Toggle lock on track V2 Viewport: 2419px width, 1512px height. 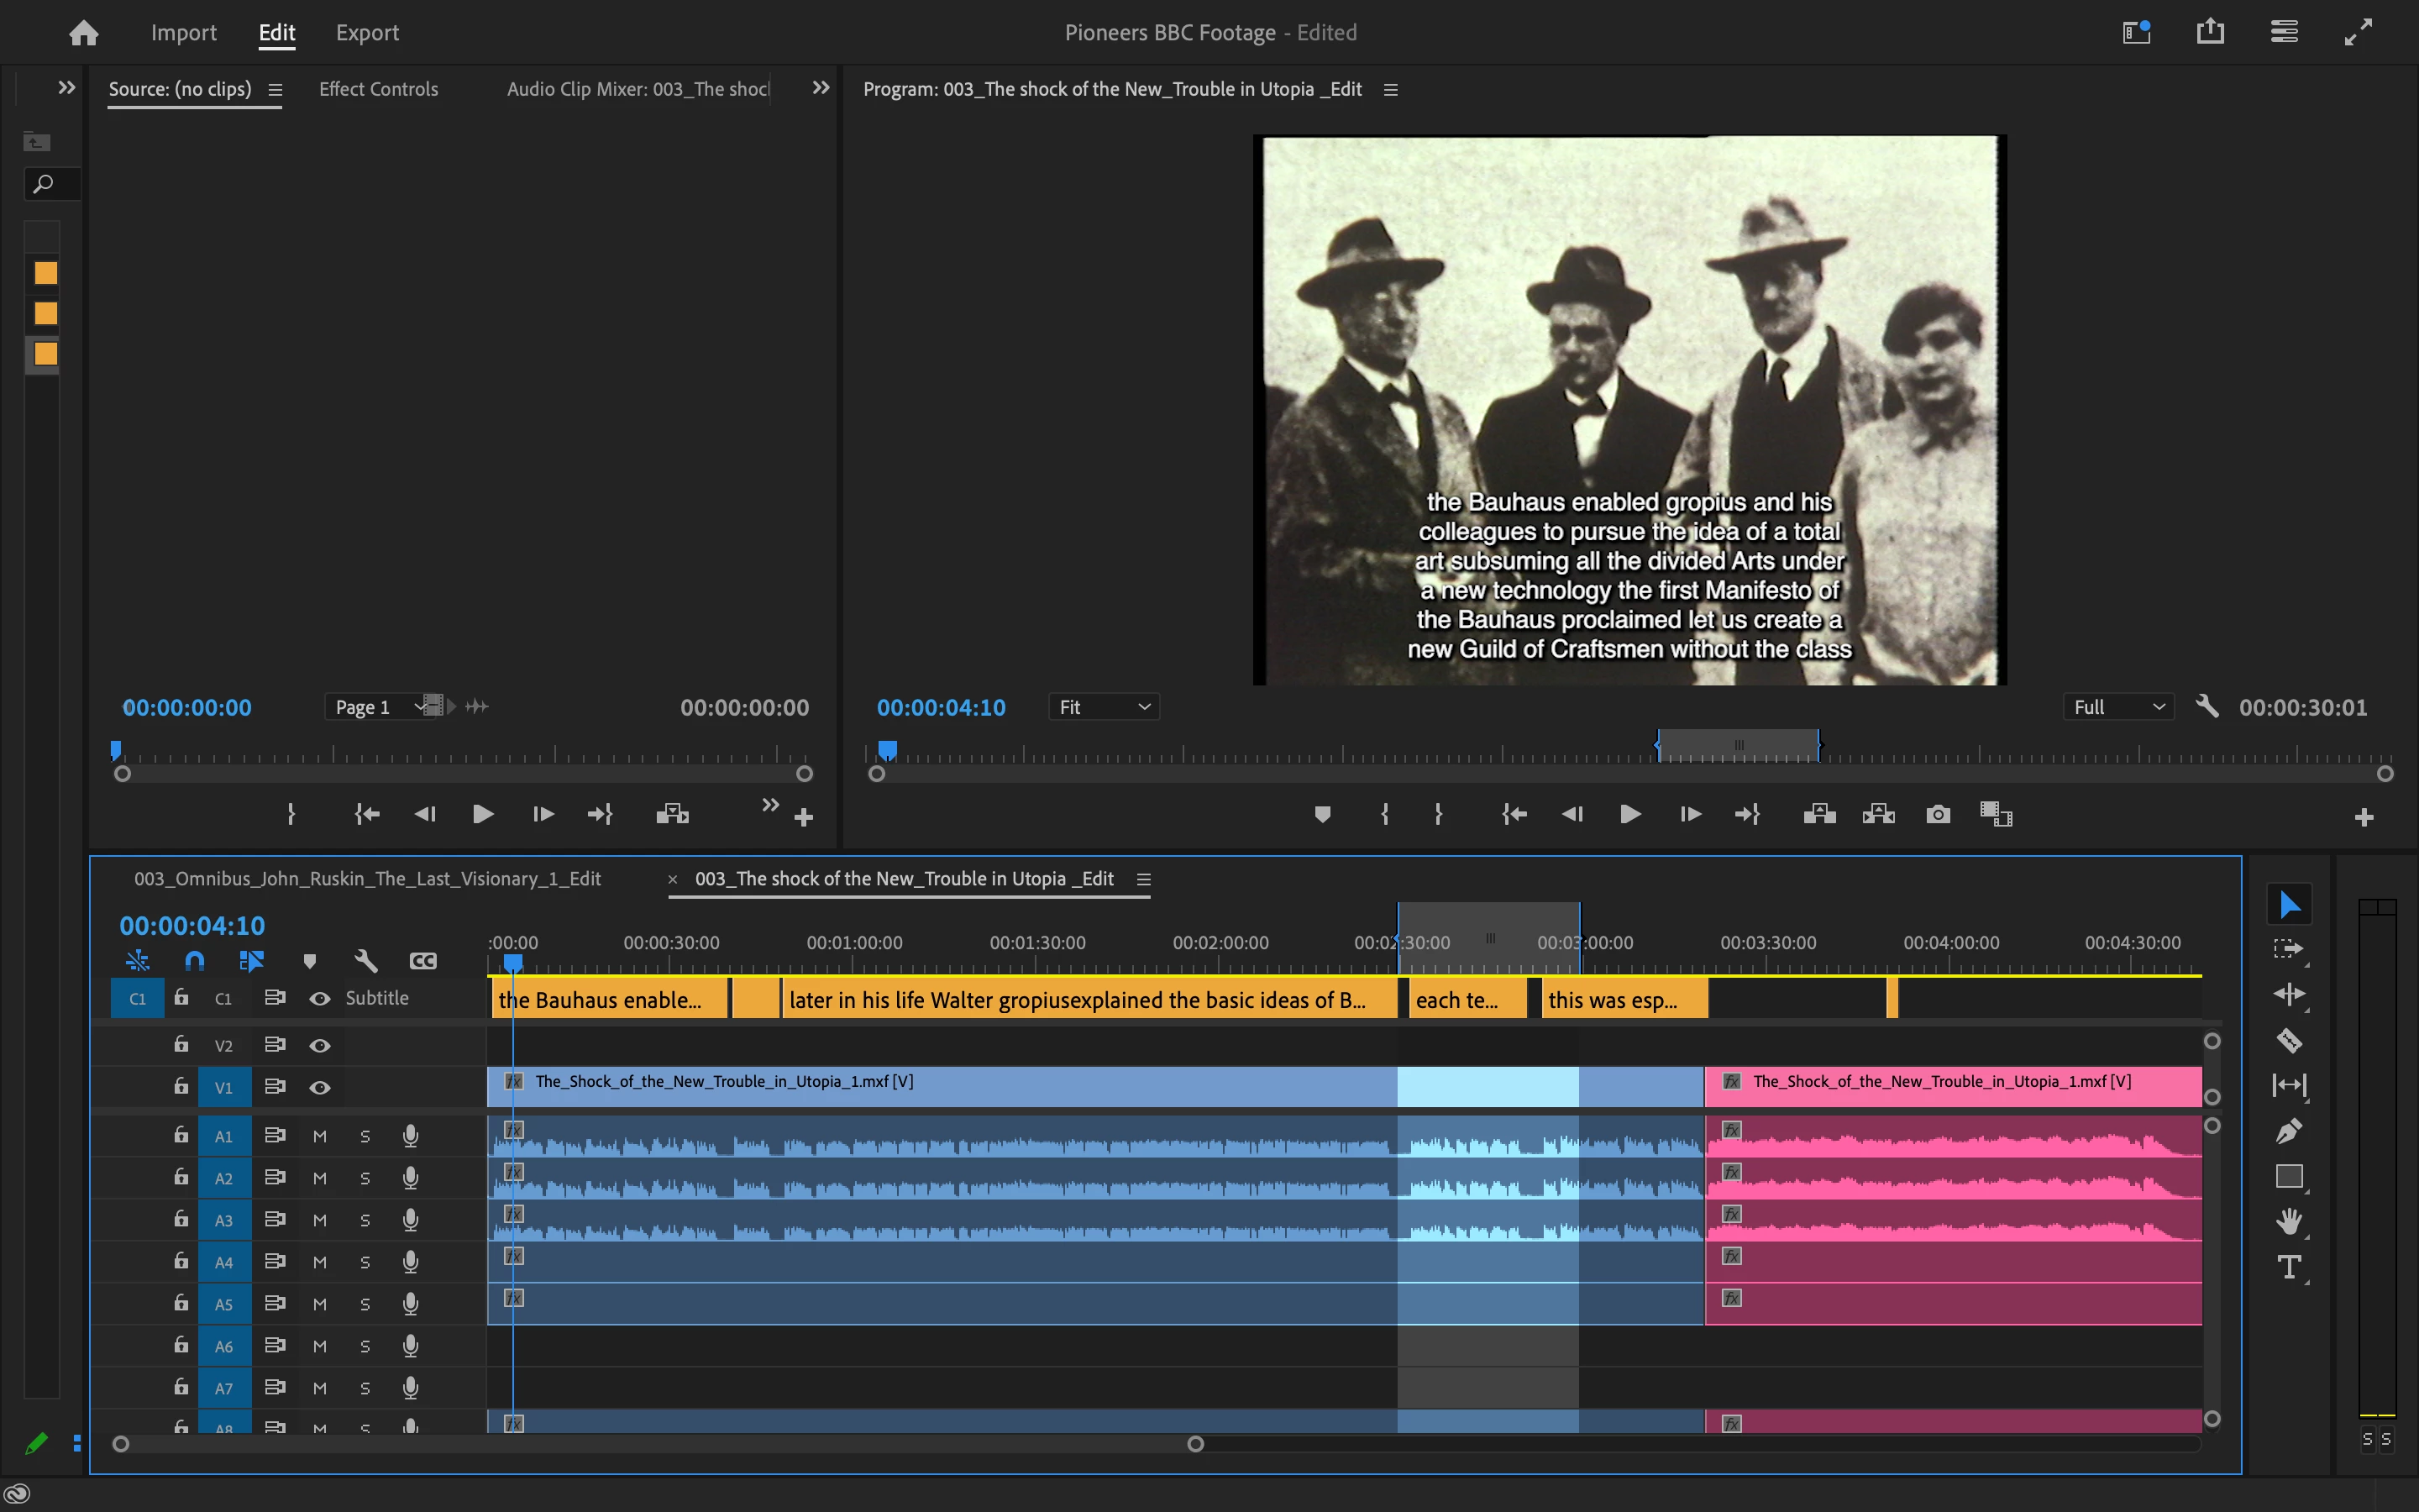pos(181,1045)
